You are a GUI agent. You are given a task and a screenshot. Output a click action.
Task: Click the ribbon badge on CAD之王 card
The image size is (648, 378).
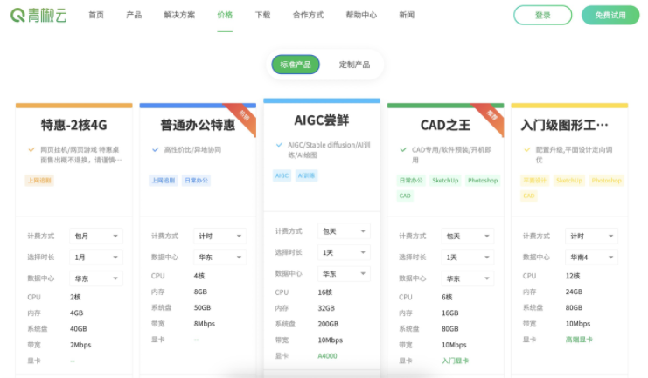click(492, 116)
